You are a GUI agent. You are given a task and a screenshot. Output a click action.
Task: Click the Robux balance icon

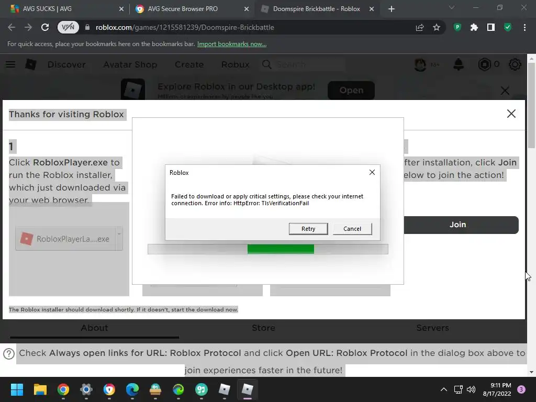484,64
